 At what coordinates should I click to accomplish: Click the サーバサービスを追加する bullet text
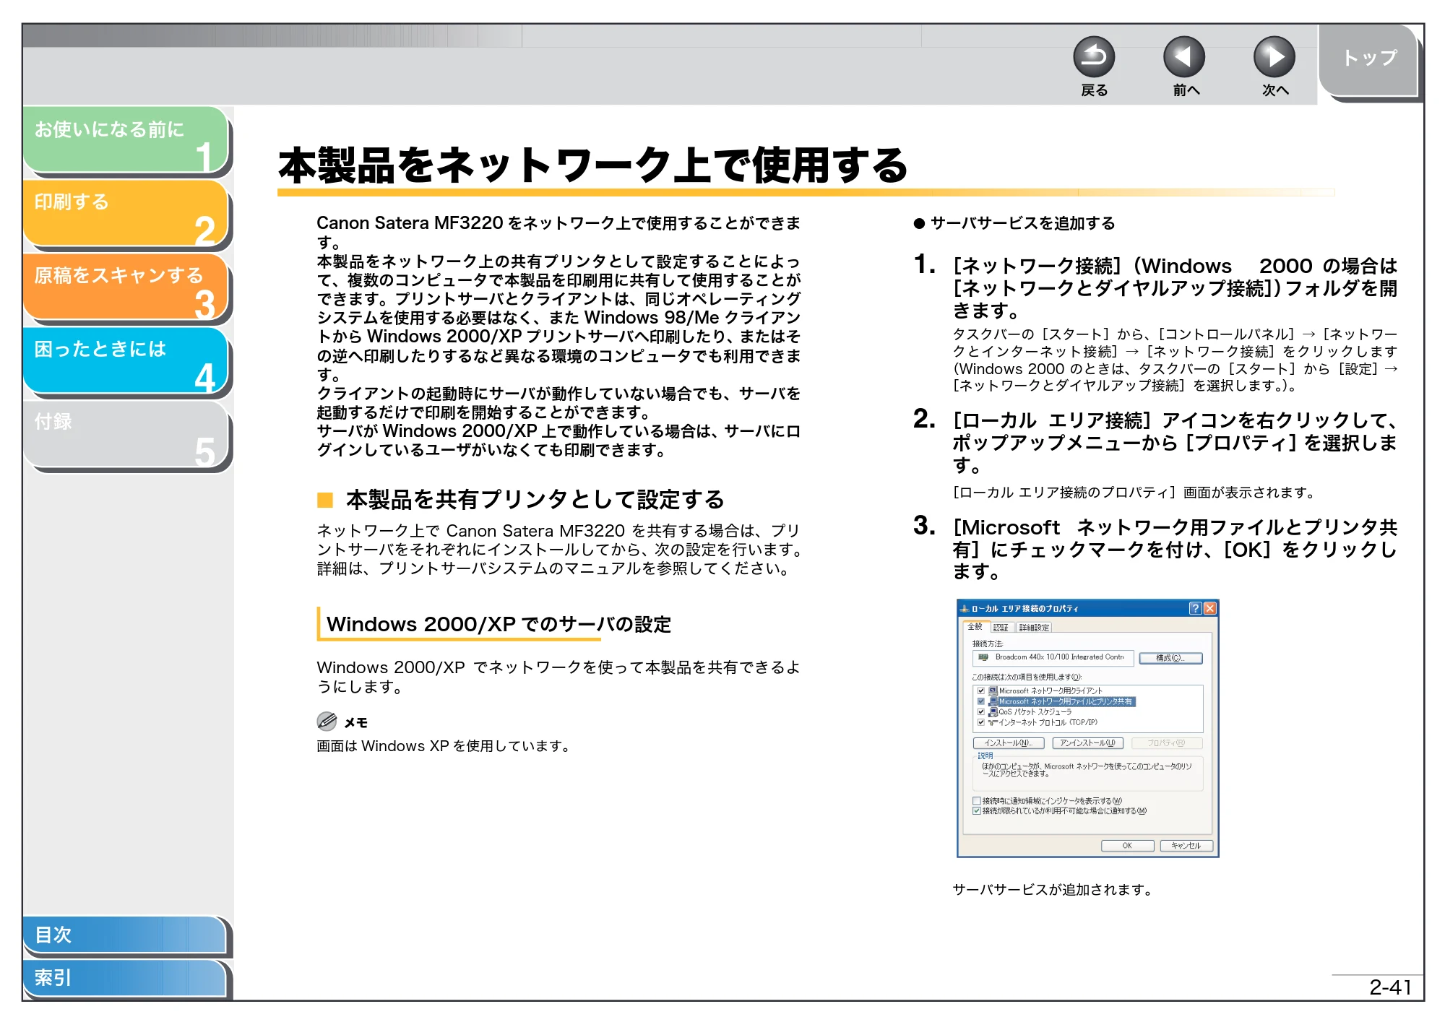(x=1022, y=223)
